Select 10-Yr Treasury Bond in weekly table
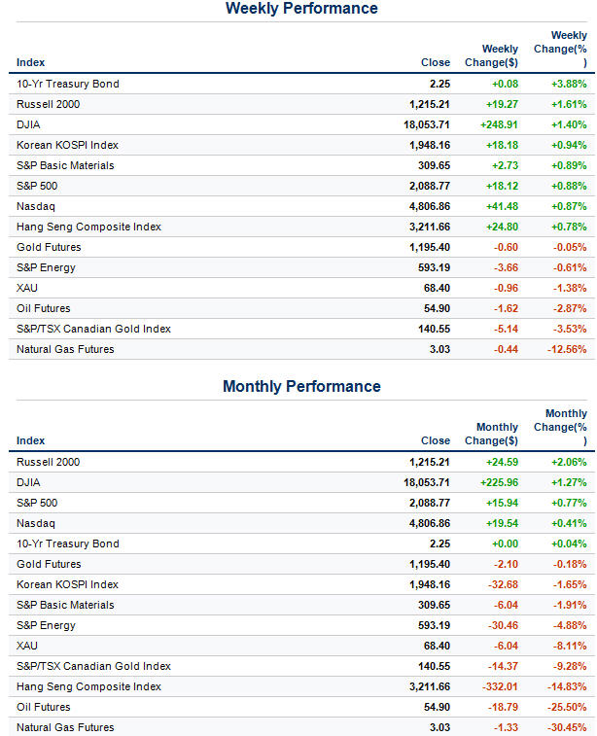The width and height of the screenshot is (597, 736). tap(68, 84)
